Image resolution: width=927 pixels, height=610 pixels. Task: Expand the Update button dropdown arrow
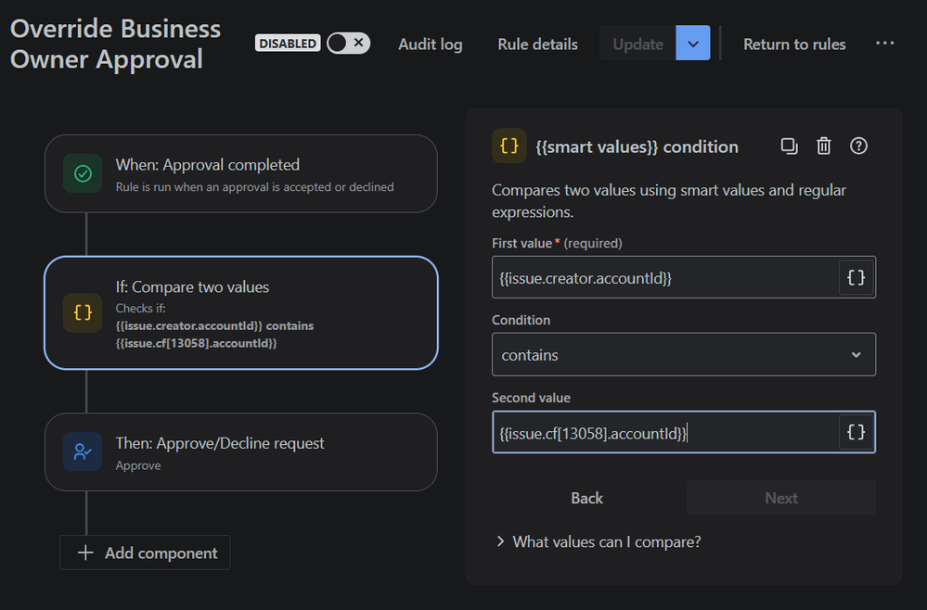tap(692, 44)
